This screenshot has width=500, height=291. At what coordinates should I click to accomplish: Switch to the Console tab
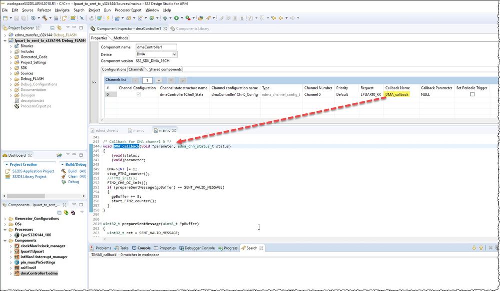click(141, 248)
